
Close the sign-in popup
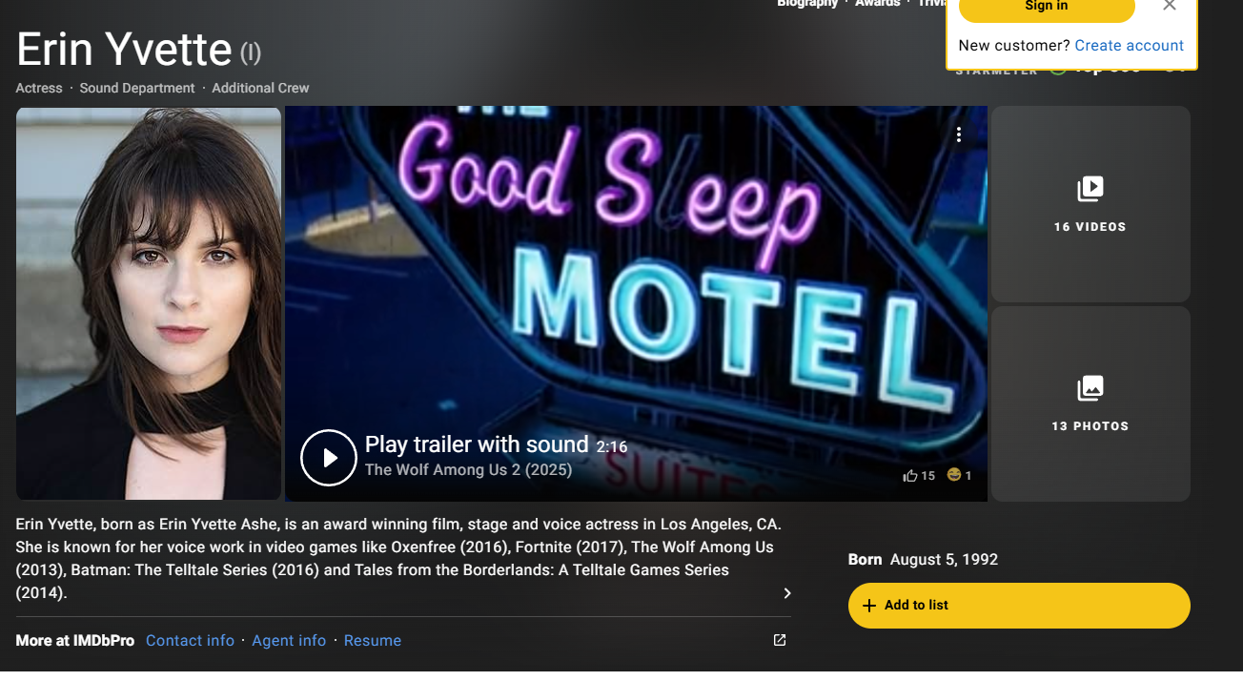[1170, 6]
